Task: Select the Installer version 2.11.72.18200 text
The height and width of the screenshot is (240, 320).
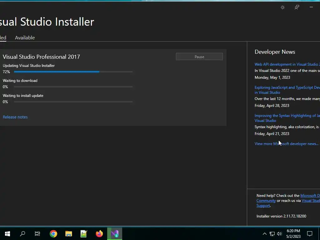Action: click(281, 216)
